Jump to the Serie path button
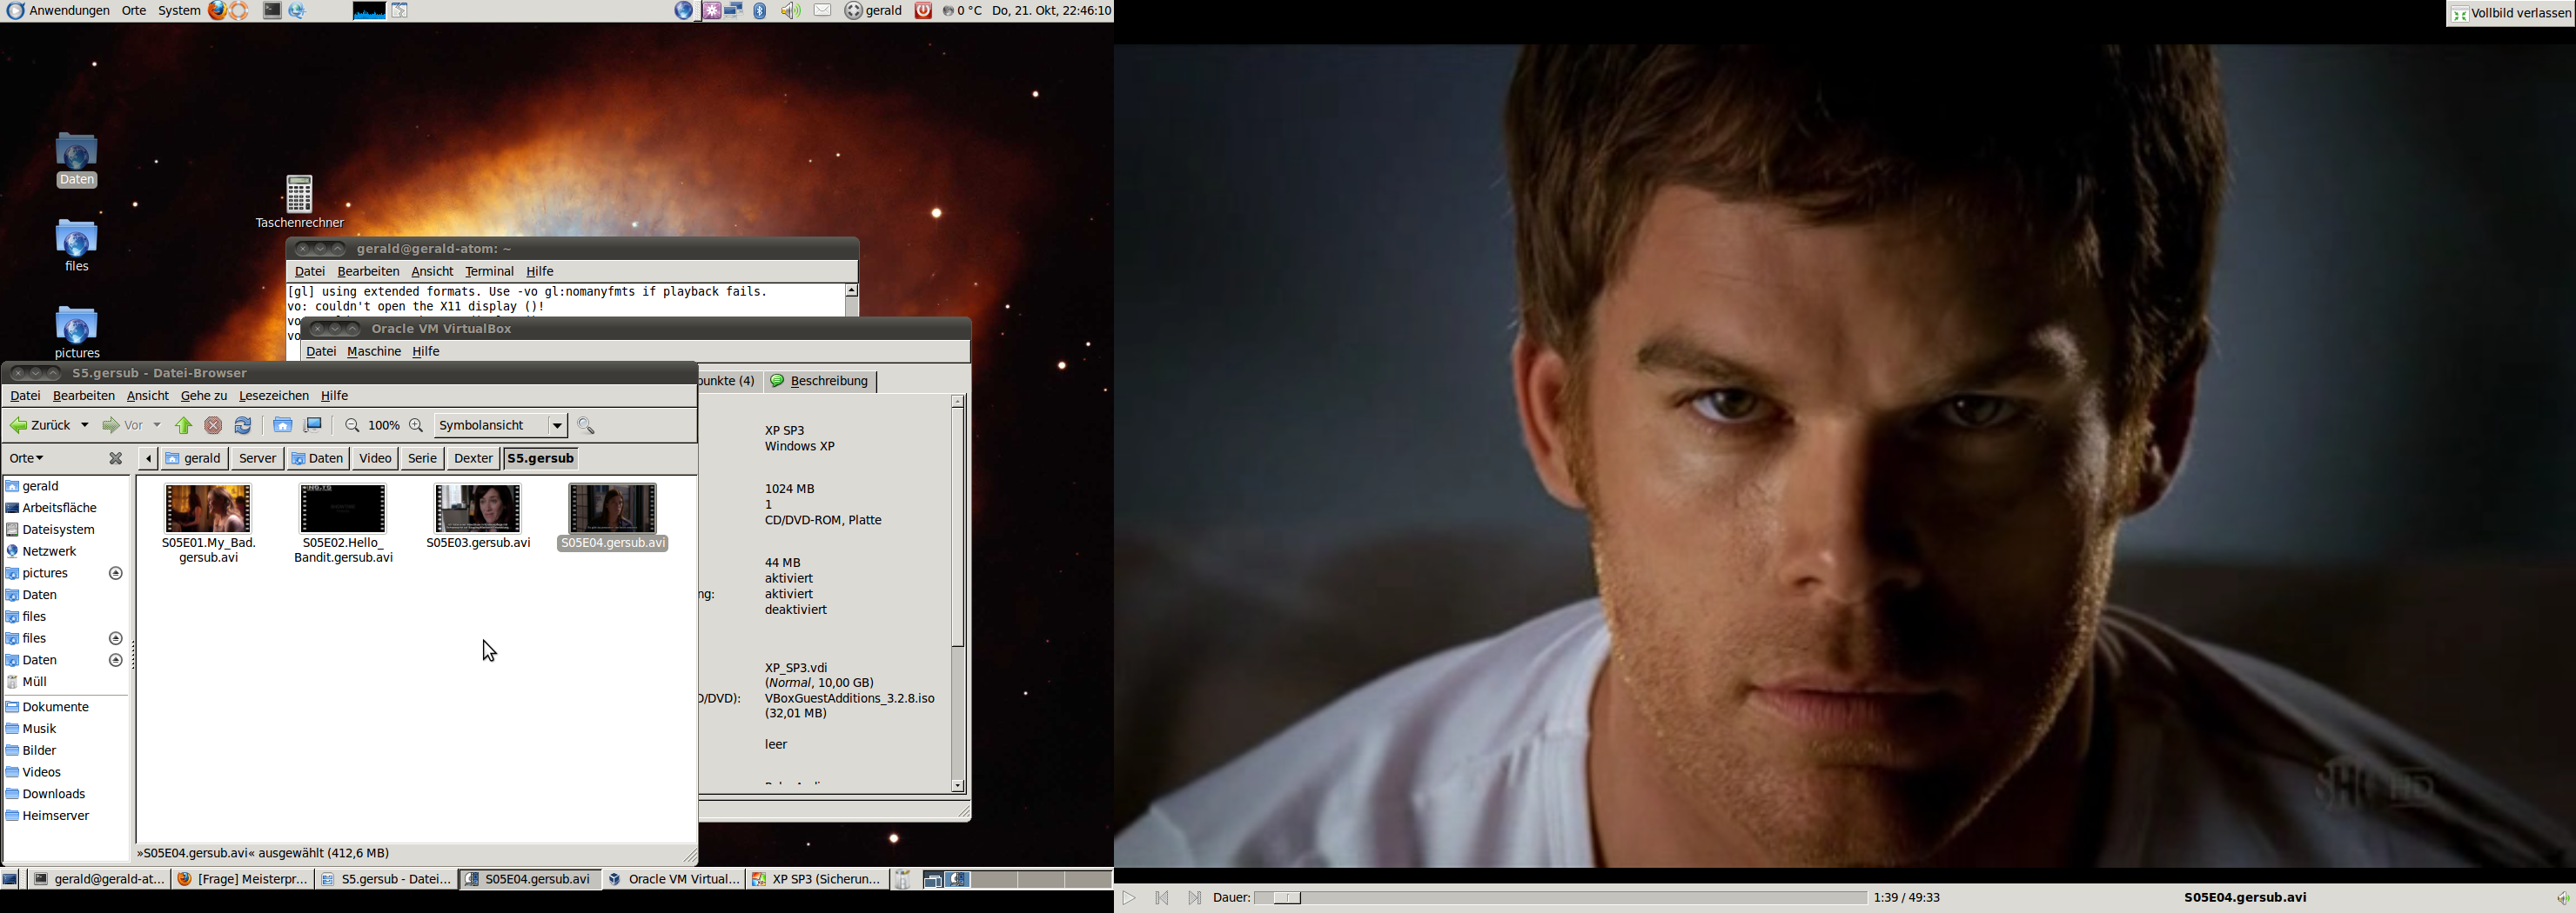The width and height of the screenshot is (2576, 913). 423,459
